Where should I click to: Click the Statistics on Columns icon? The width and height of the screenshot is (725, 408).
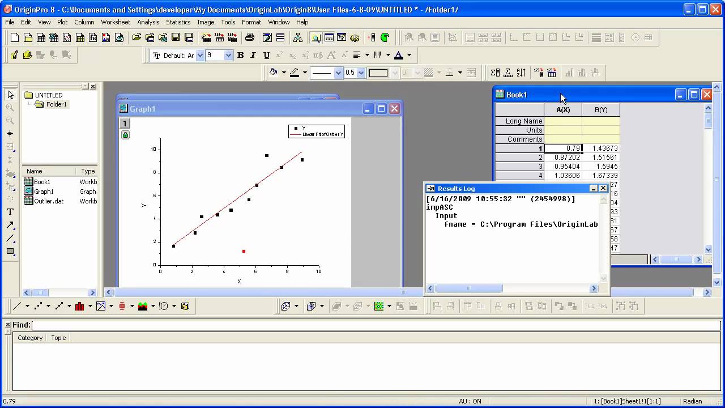click(495, 73)
